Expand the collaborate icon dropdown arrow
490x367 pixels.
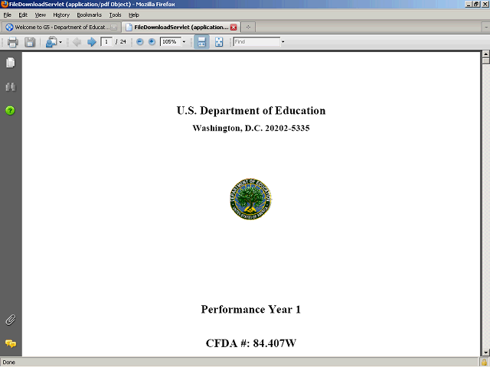60,42
